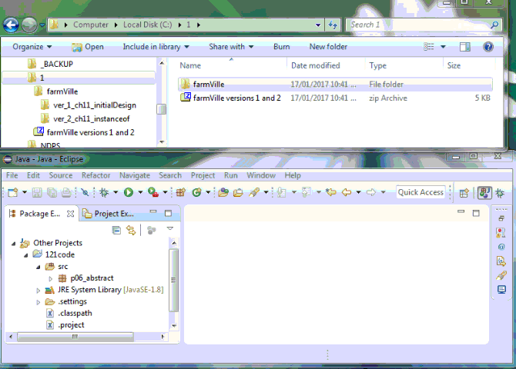The height and width of the screenshot is (369, 516).
Task: Open the Javadoc view from right trim
Action: pyautogui.click(x=501, y=247)
